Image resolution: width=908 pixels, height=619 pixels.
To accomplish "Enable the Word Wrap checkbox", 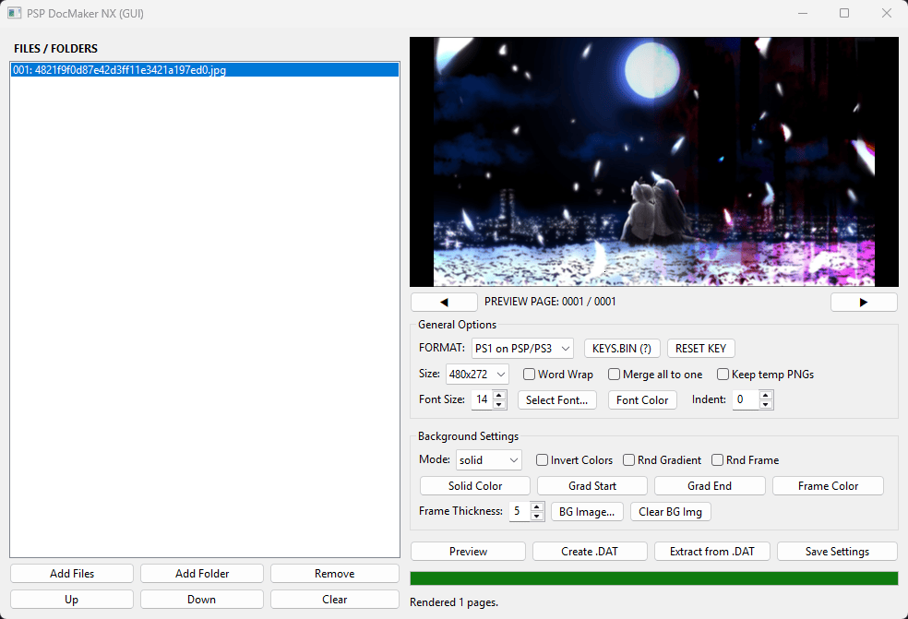I will pos(529,374).
